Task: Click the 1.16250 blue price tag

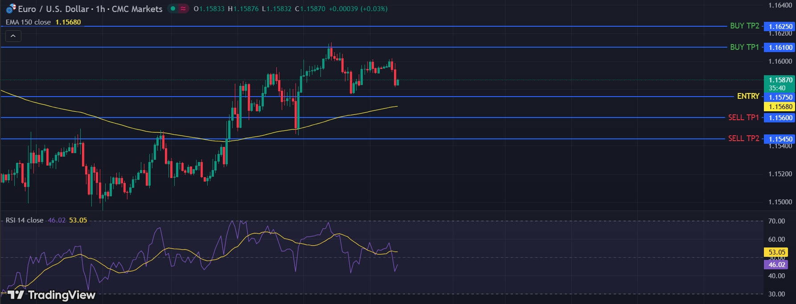Action: pos(780,27)
